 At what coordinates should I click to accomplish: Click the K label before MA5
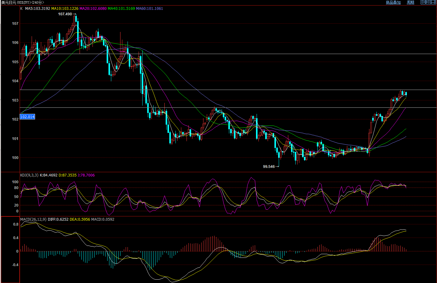[21, 9]
